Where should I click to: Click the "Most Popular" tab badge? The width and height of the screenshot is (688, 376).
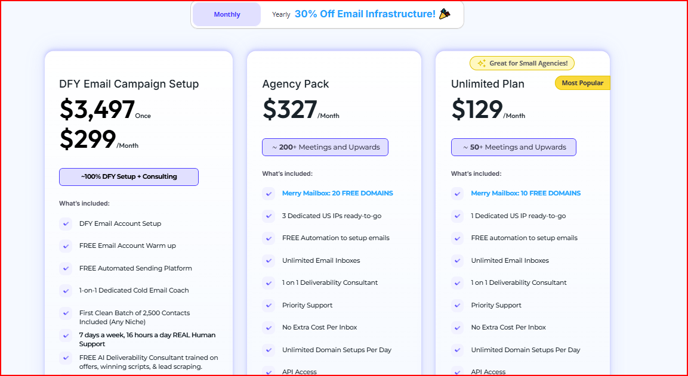coord(582,83)
